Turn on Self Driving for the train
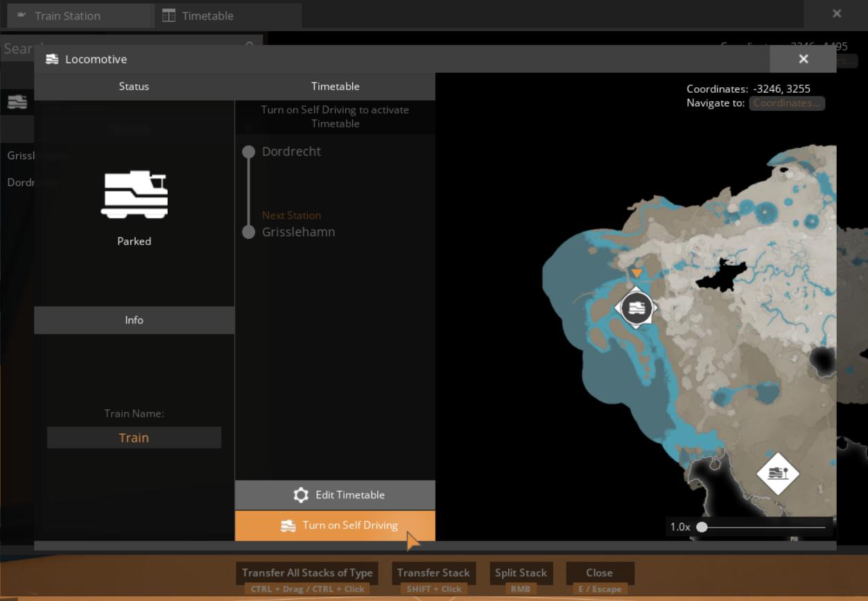 coord(336,526)
